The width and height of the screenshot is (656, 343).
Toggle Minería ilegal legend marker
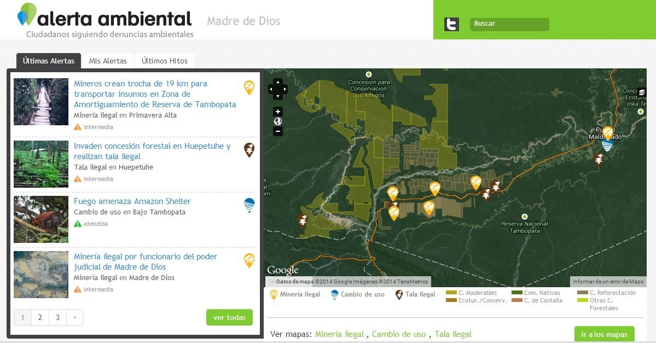274,295
